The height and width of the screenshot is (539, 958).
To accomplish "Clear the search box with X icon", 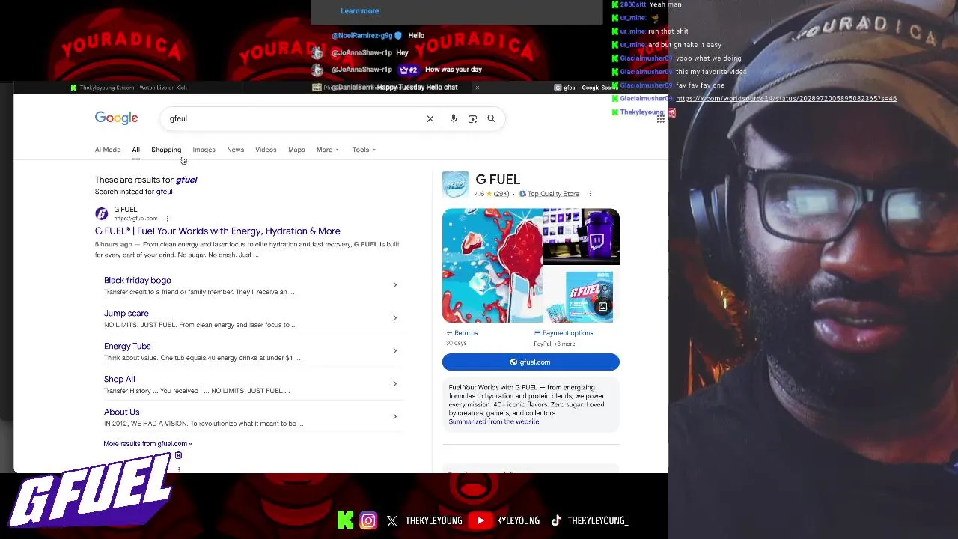I will [x=430, y=118].
